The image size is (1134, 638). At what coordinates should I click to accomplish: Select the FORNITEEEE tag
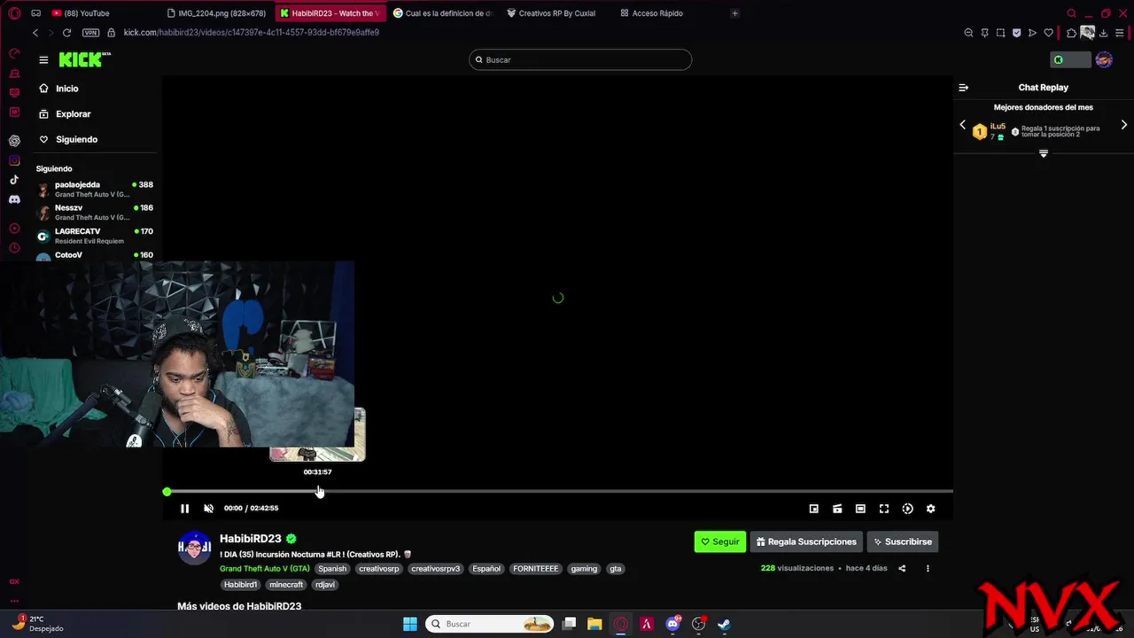click(536, 569)
